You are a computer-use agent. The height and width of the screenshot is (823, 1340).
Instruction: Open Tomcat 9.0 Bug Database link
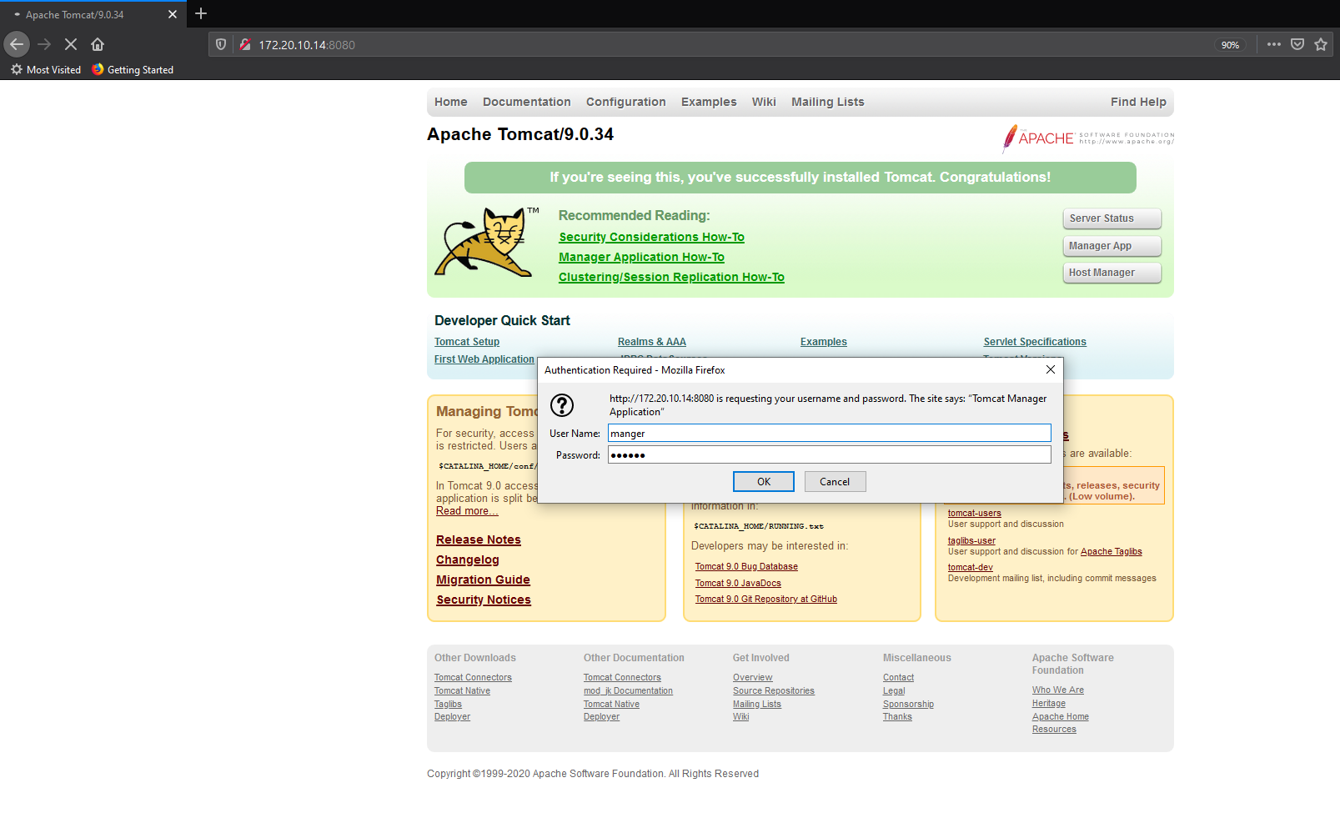pos(746,567)
